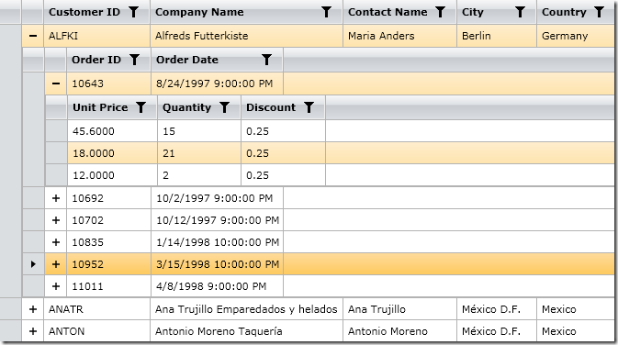Open the Contact Name filter funnel
This screenshot has height=345, width=618.
click(440, 12)
